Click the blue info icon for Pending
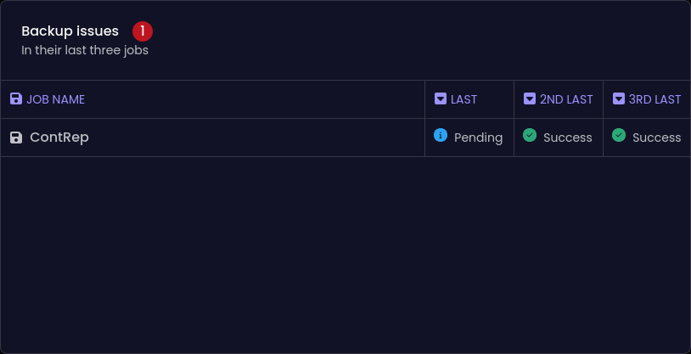691x354 pixels. coord(441,136)
